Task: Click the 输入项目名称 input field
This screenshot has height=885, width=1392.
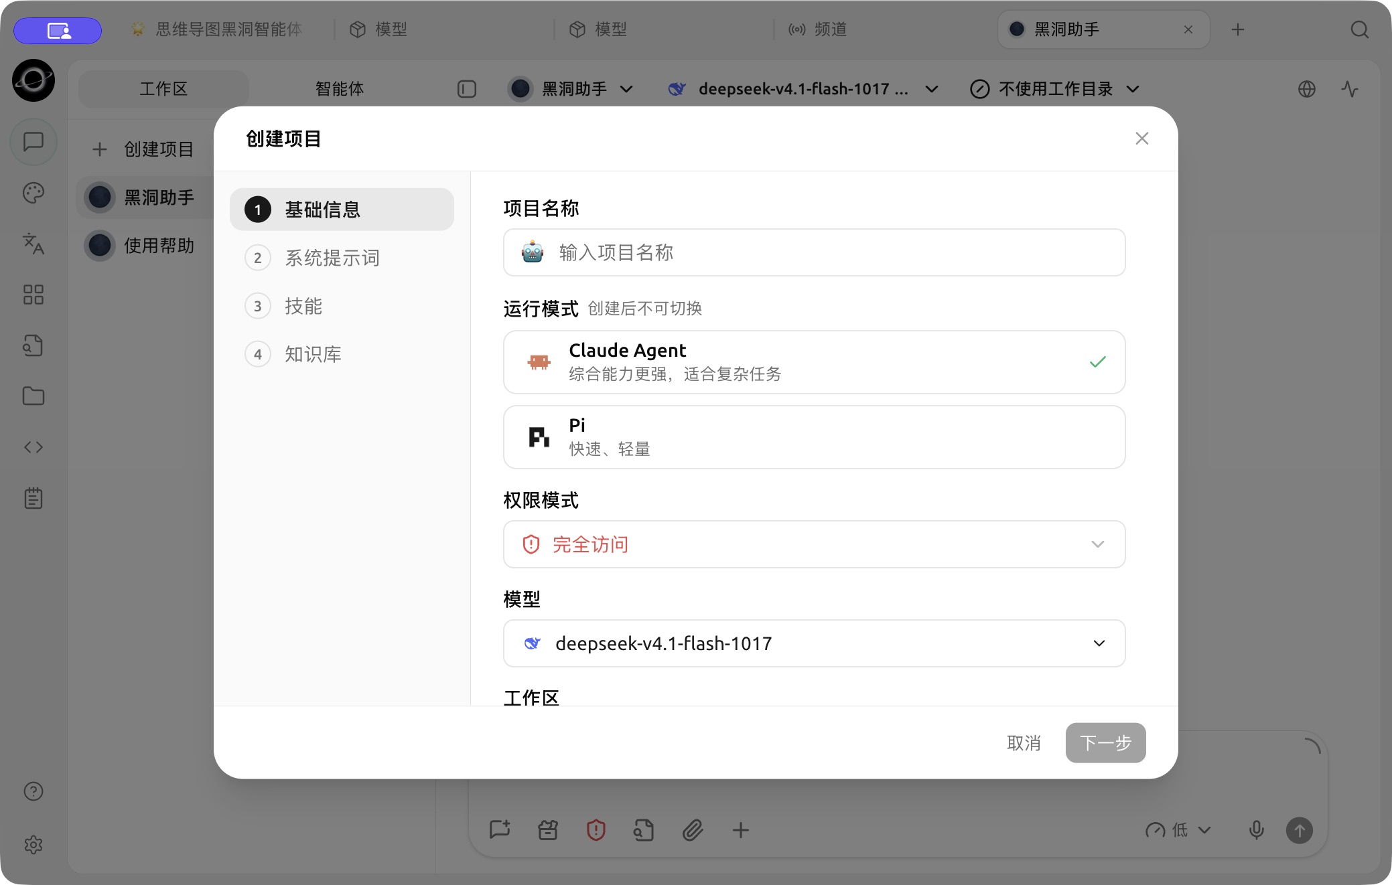Action: coord(814,252)
